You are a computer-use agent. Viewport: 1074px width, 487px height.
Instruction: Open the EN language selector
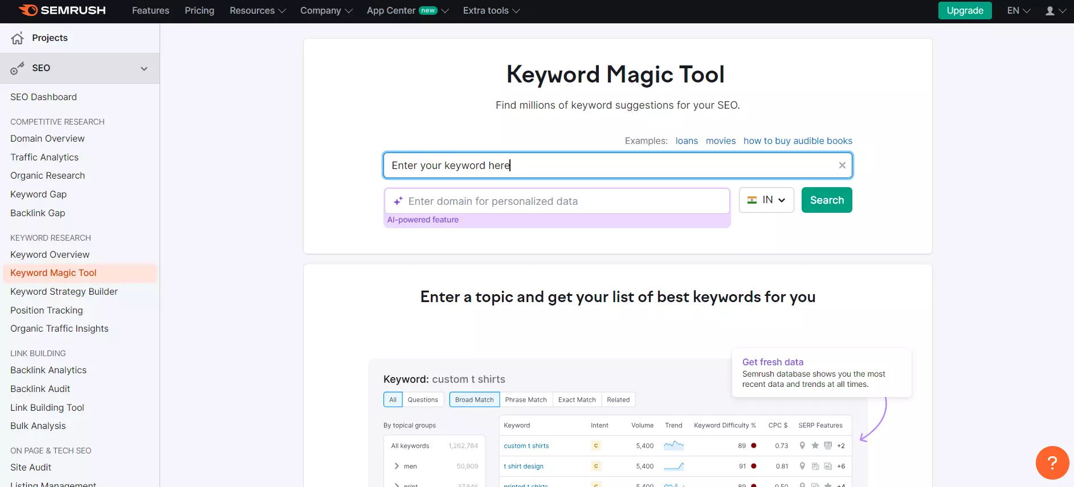[1019, 11]
